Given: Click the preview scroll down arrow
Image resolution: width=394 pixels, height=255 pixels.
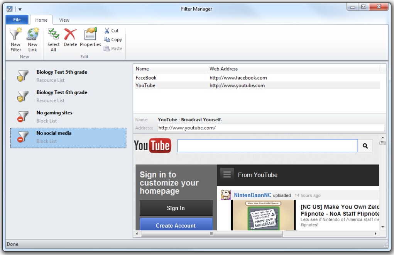Looking at the screenshot, I should (x=383, y=227).
